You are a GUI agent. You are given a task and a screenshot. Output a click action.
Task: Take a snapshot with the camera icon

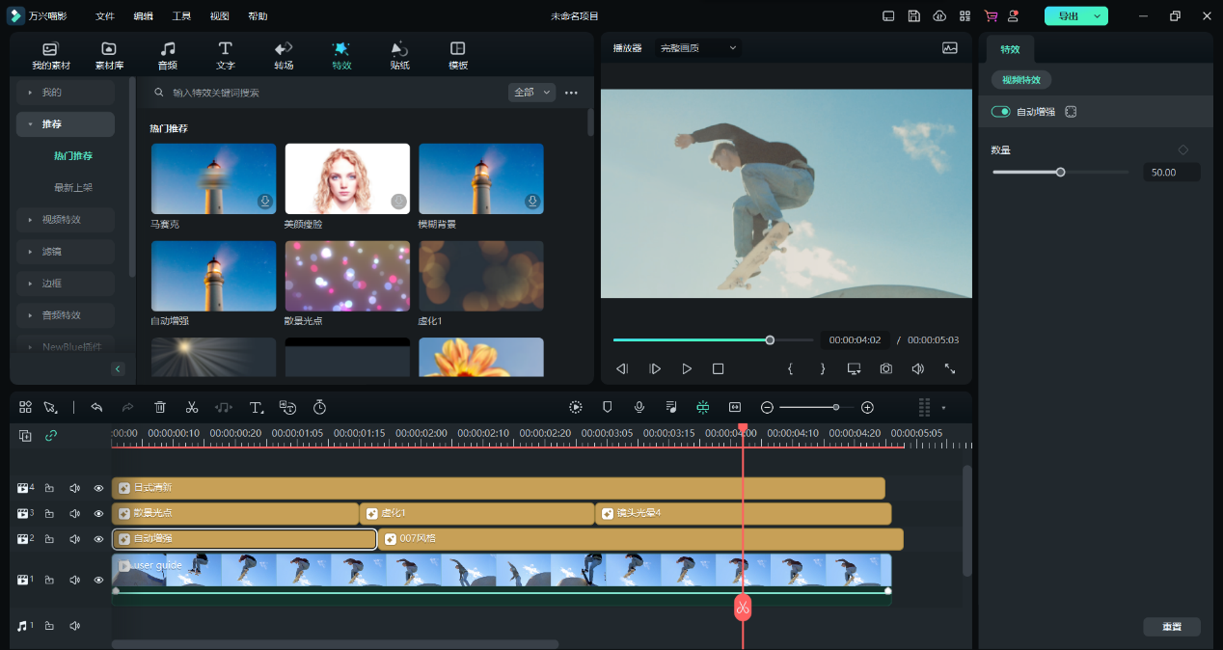885,368
